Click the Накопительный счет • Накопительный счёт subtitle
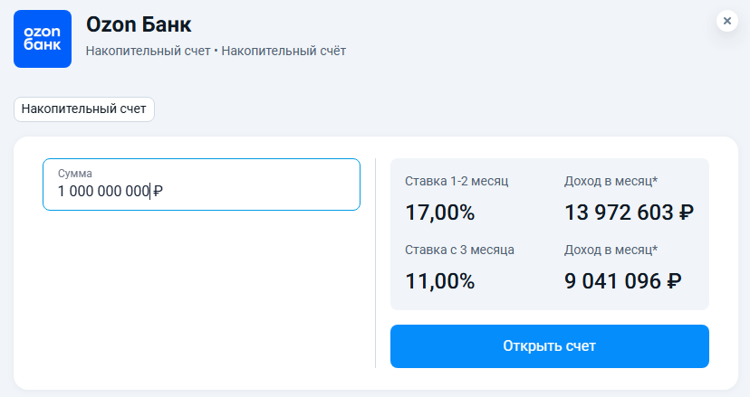Image resolution: width=750 pixels, height=397 pixels. 216,51
